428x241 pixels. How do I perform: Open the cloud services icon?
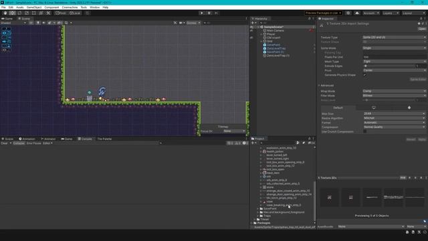click(x=357, y=13)
